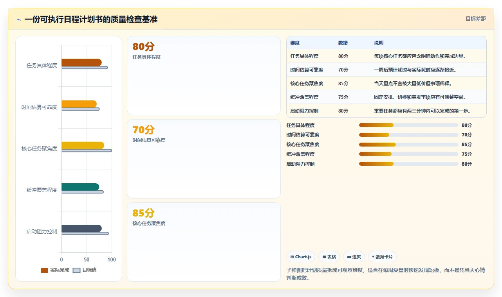Click the 进度 pill

pos(354,257)
